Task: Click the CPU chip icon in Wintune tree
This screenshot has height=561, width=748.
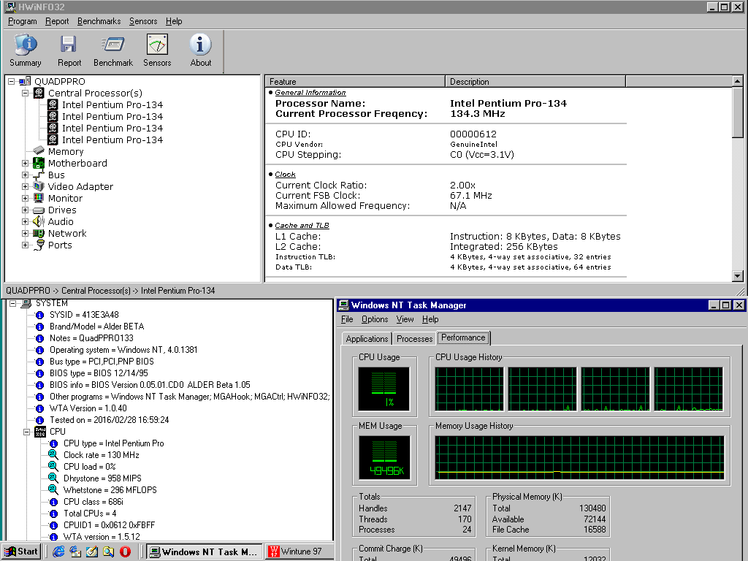Action: click(40, 432)
